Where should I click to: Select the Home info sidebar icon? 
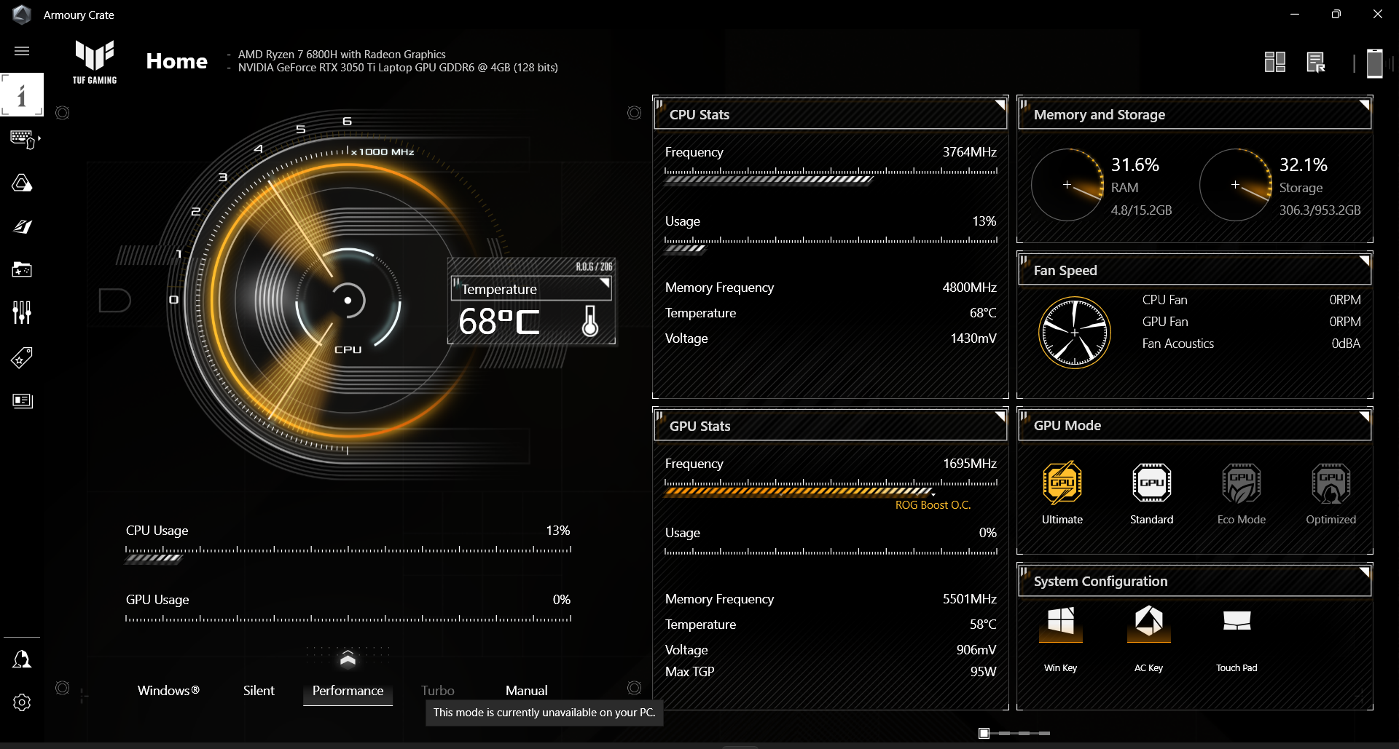(x=22, y=95)
